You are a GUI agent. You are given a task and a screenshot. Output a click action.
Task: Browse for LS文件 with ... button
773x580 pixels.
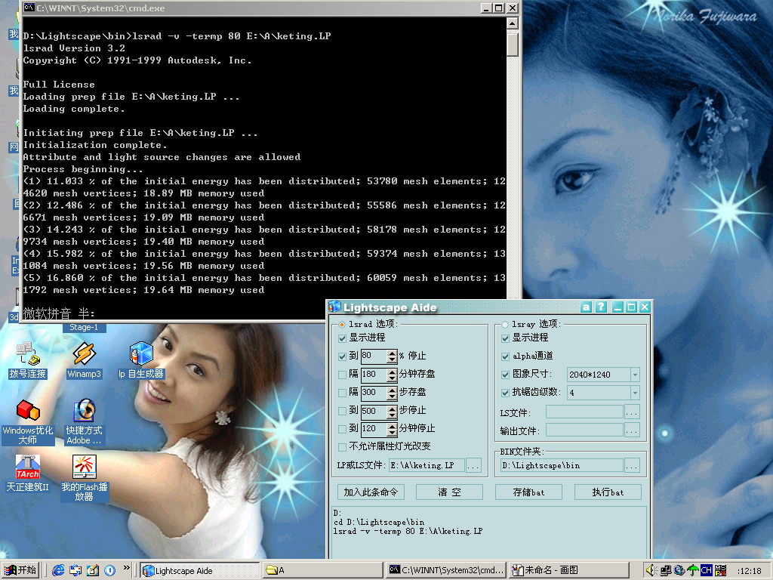tap(632, 412)
